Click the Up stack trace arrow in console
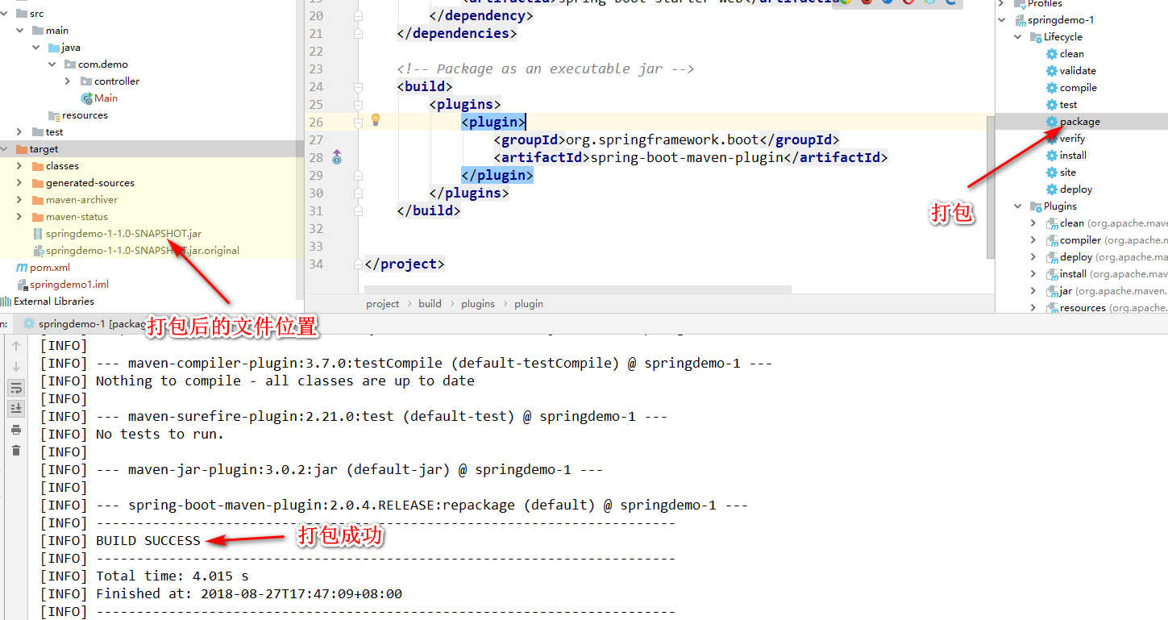 [x=15, y=347]
